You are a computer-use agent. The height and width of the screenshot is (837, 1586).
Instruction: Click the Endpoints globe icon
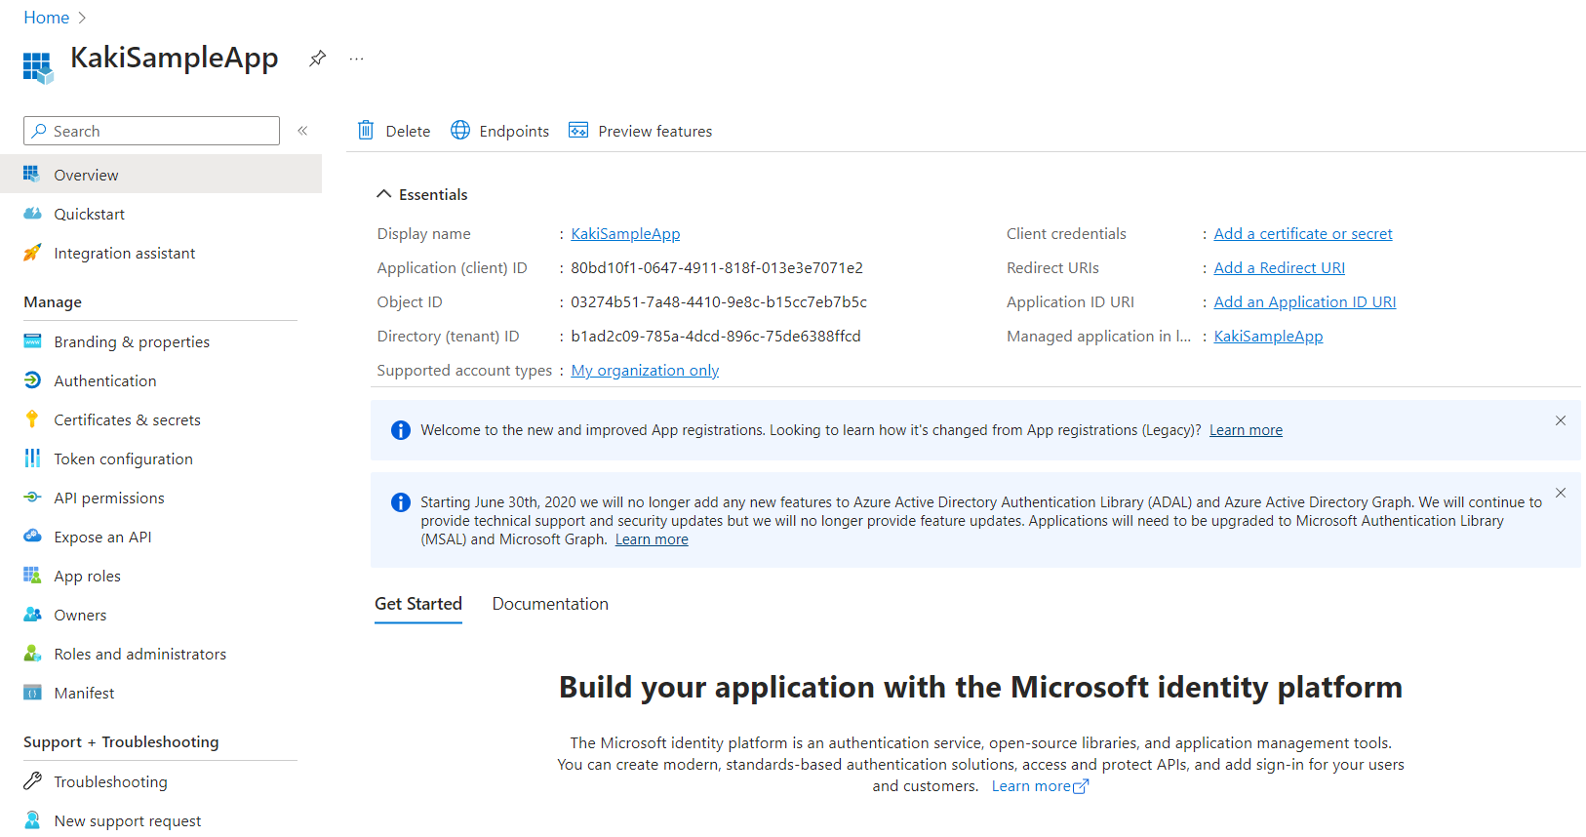pos(460,130)
